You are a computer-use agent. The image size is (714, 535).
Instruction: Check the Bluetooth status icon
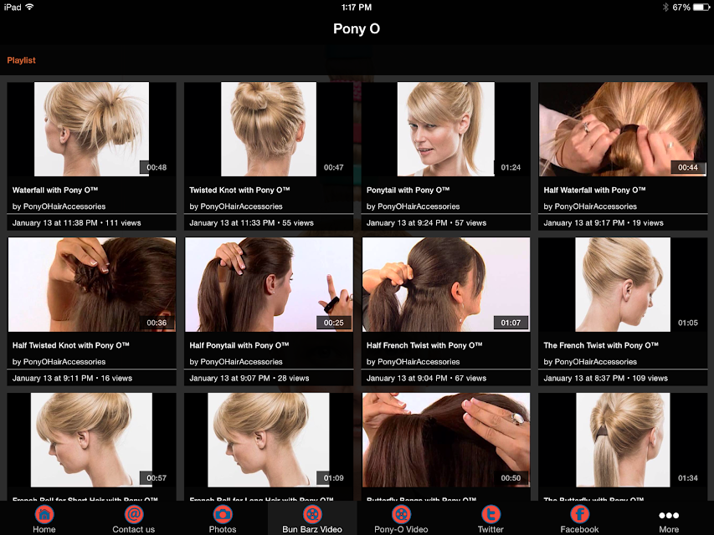[665, 8]
